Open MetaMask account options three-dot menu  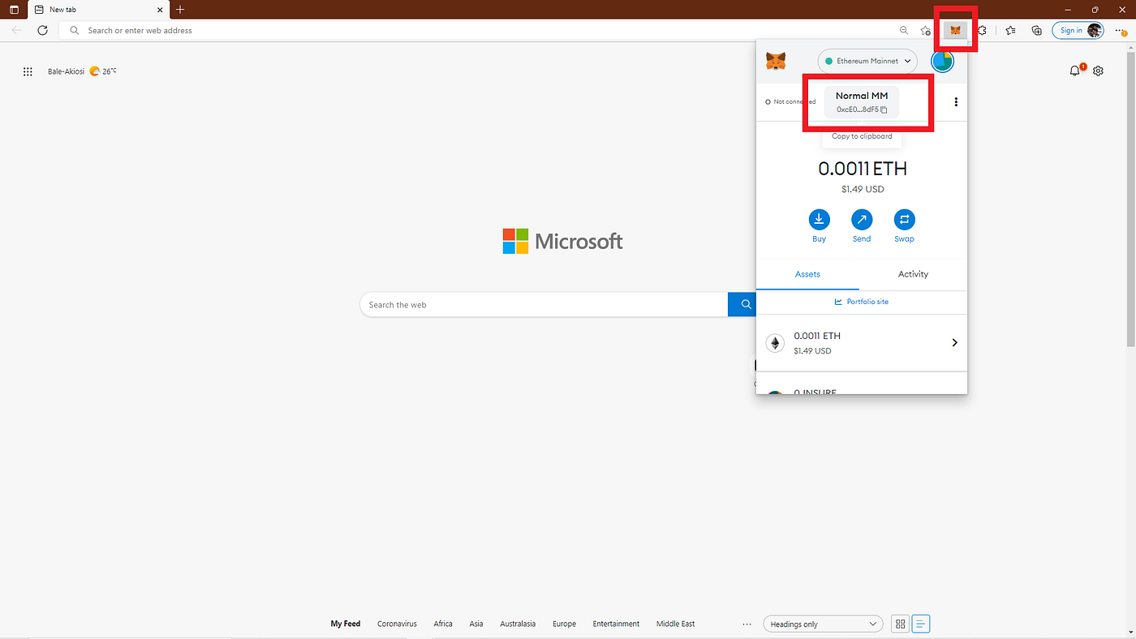pyautogui.click(x=956, y=102)
